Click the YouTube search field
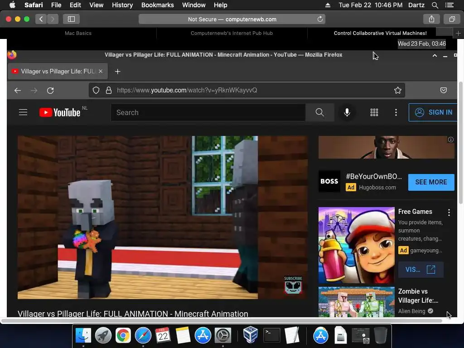Viewport: 464px width, 348px height. pos(208,112)
